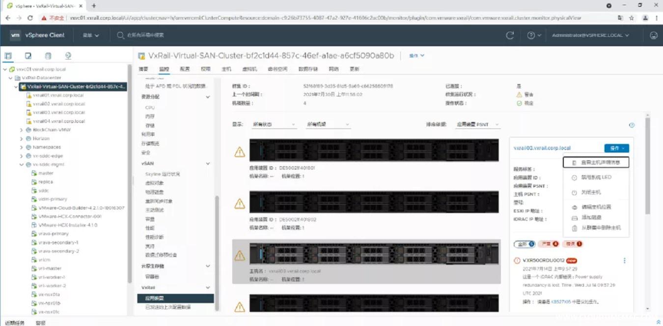Choose 从群集中删除主机 from the actions menu
The height and width of the screenshot is (326, 663).
click(x=596, y=228)
